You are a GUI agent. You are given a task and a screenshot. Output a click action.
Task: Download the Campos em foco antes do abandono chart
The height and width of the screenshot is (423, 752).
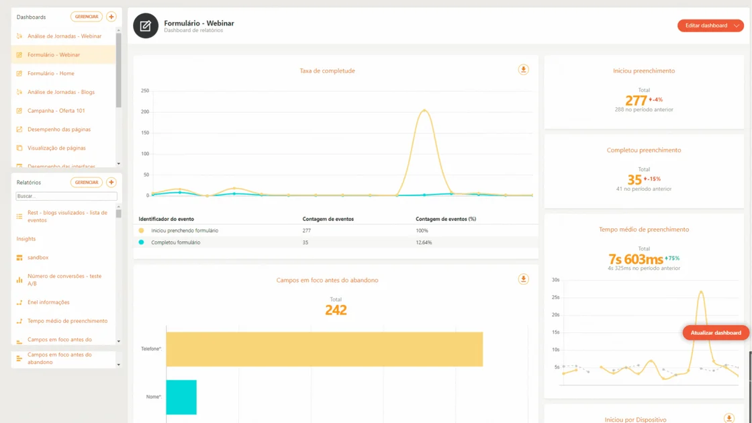pyautogui.click(x=523, y=279)
